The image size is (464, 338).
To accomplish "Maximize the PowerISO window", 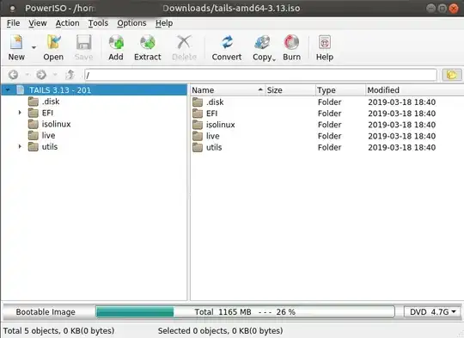I will point(443,9).
